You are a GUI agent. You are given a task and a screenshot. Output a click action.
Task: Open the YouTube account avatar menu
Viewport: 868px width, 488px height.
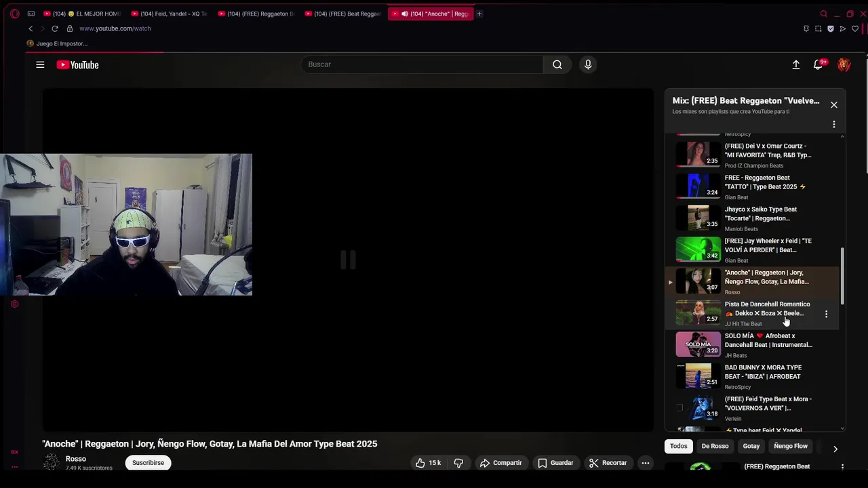(x=844, y=65)
